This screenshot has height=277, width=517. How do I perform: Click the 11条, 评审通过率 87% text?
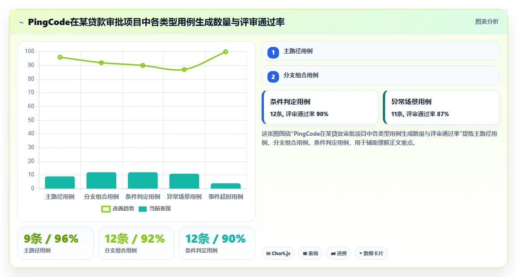click(x=420, y=114)
